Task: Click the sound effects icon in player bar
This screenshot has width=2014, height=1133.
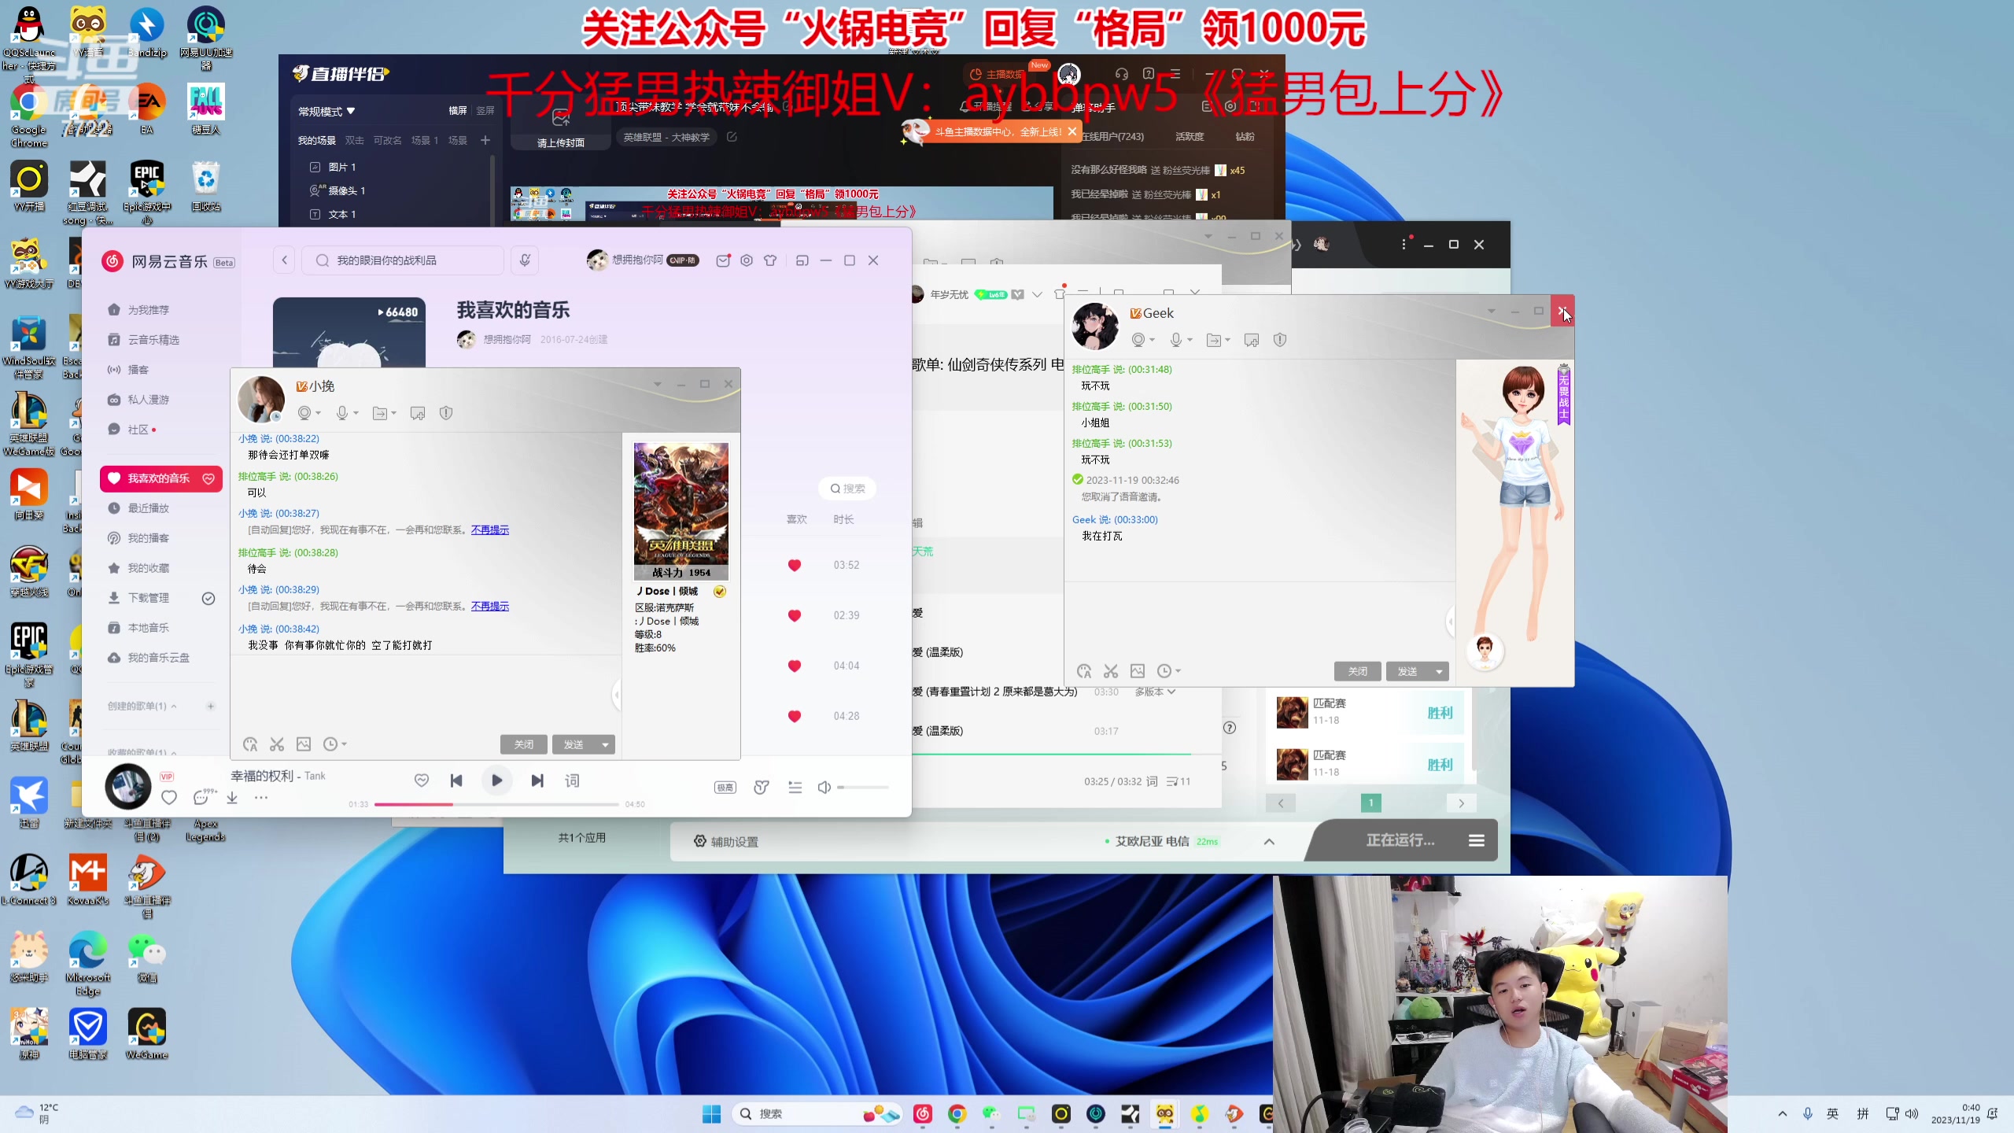Action: (x=761, y=787)
